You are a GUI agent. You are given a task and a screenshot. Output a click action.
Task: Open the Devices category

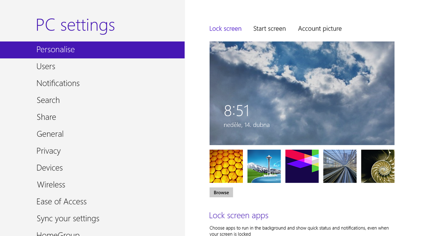[x=50, y=168]
